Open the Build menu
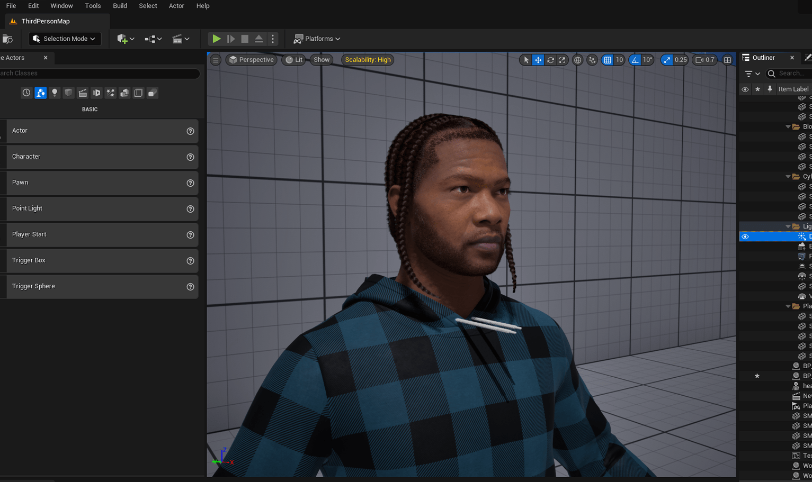The image size is (812, 482). 120,6
